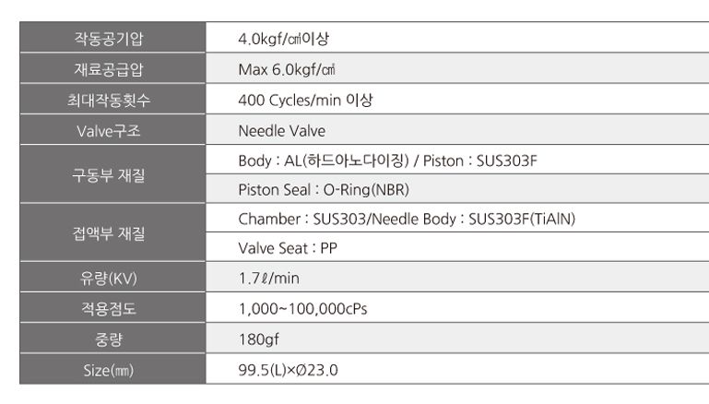709x404 pixels.
Task: Click the Valve구조 header cell
Action: coord(112,130)
